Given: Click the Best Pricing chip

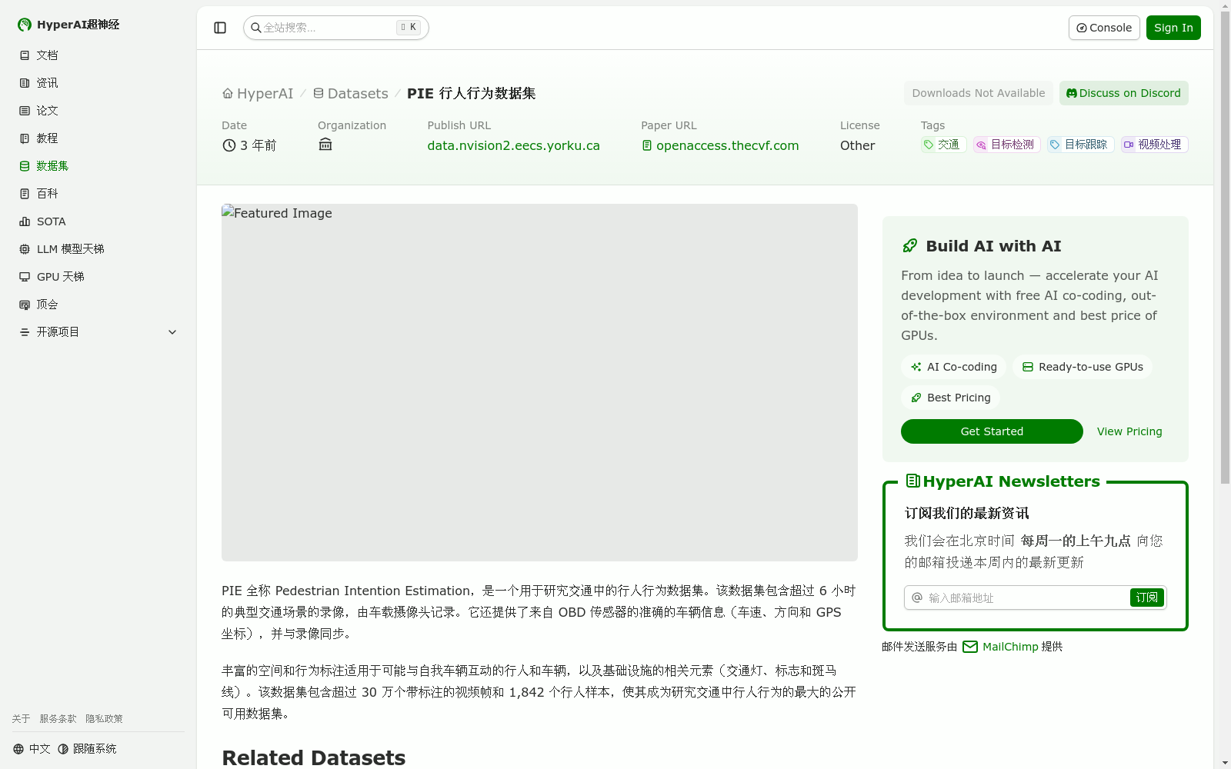Looking at the screenshot, I should pos(950,398).
